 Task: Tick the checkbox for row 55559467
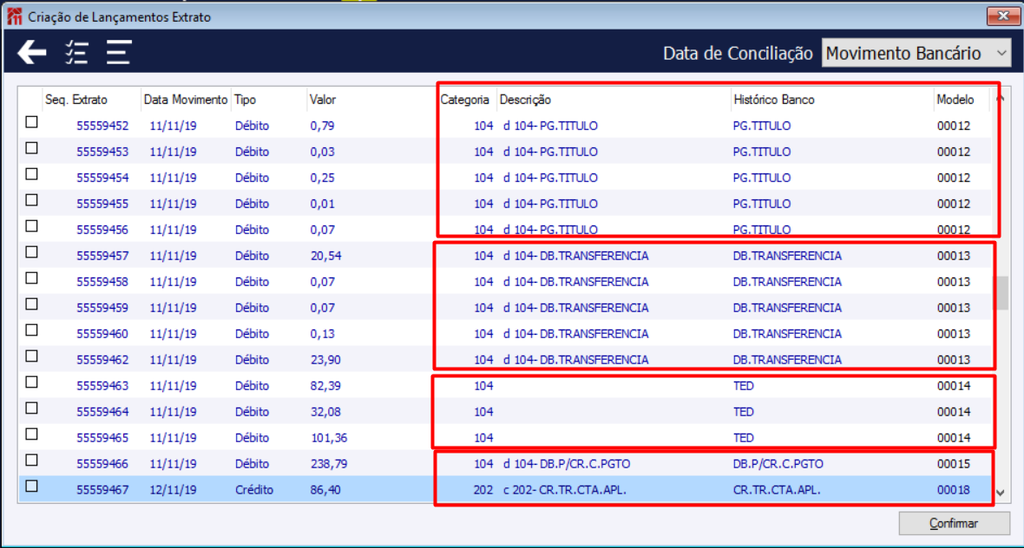coord(31,486)
